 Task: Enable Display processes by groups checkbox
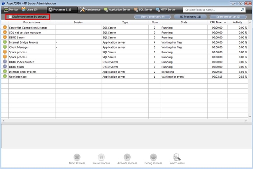[10, 17]
